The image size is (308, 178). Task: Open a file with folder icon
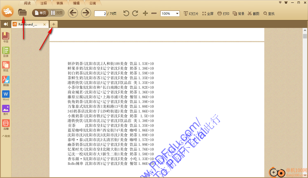tap(22, 12)
